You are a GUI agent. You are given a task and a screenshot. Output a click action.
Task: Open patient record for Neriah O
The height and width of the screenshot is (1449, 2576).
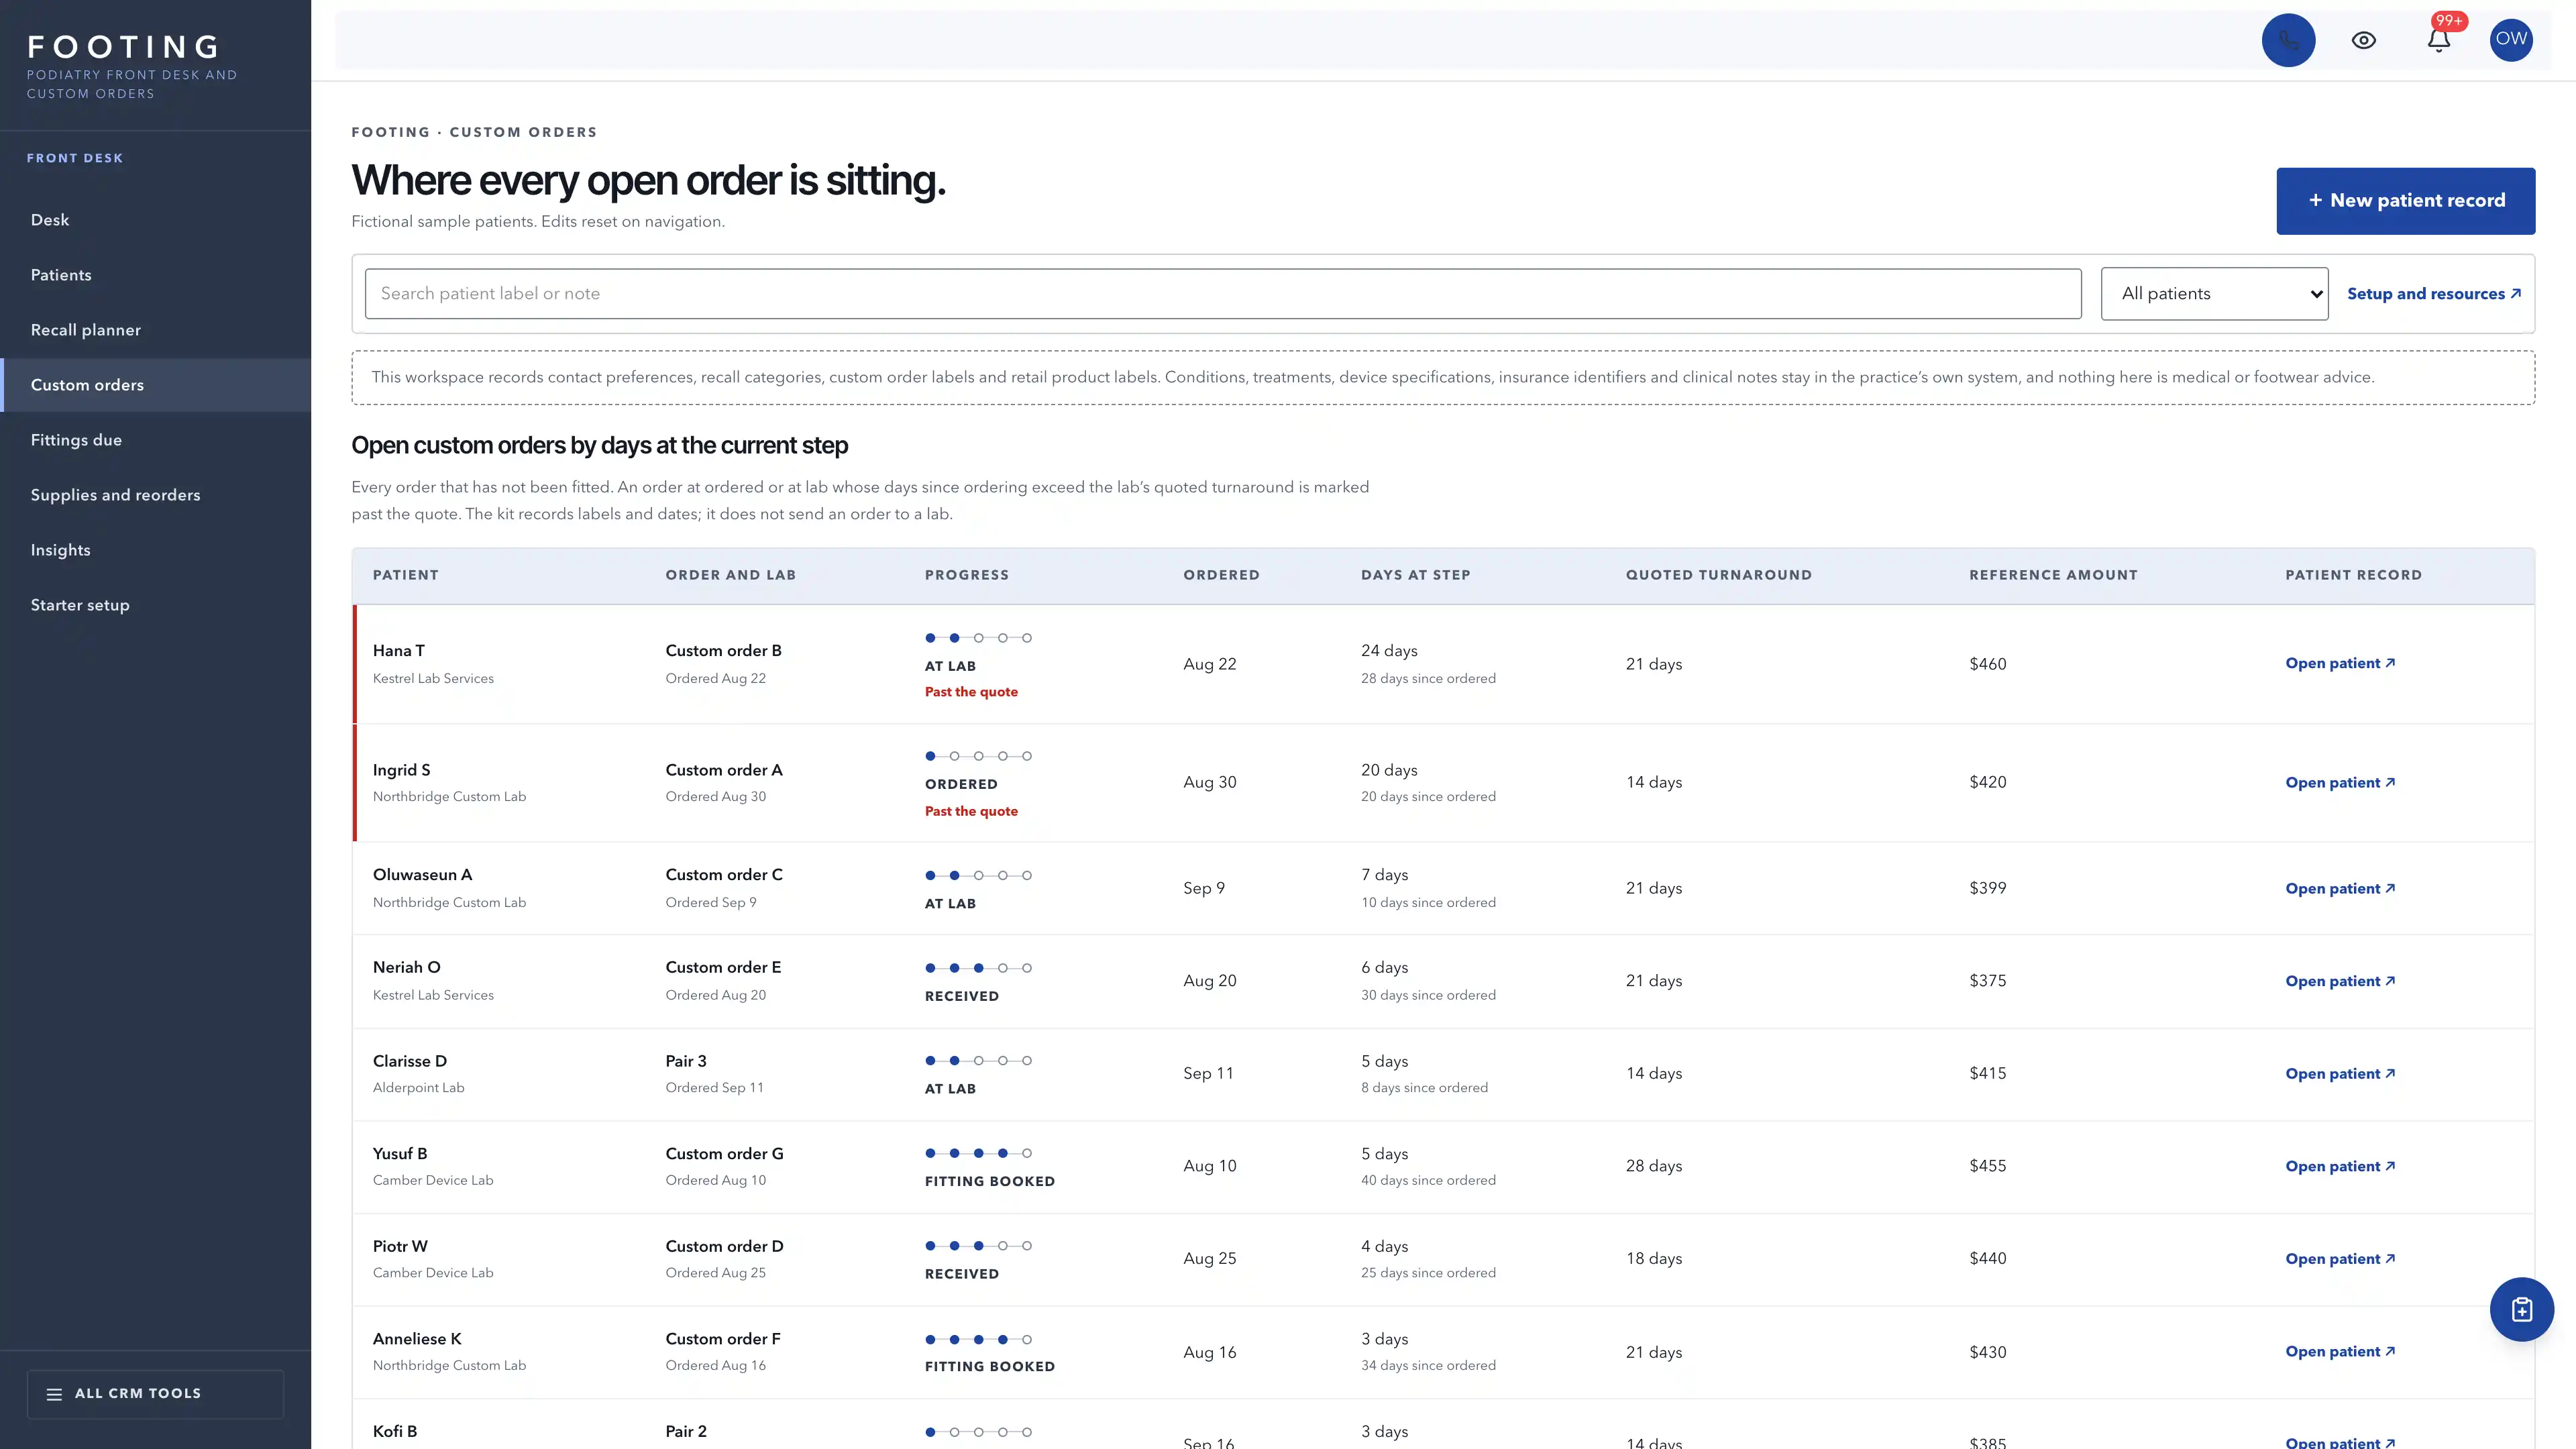2339,981
